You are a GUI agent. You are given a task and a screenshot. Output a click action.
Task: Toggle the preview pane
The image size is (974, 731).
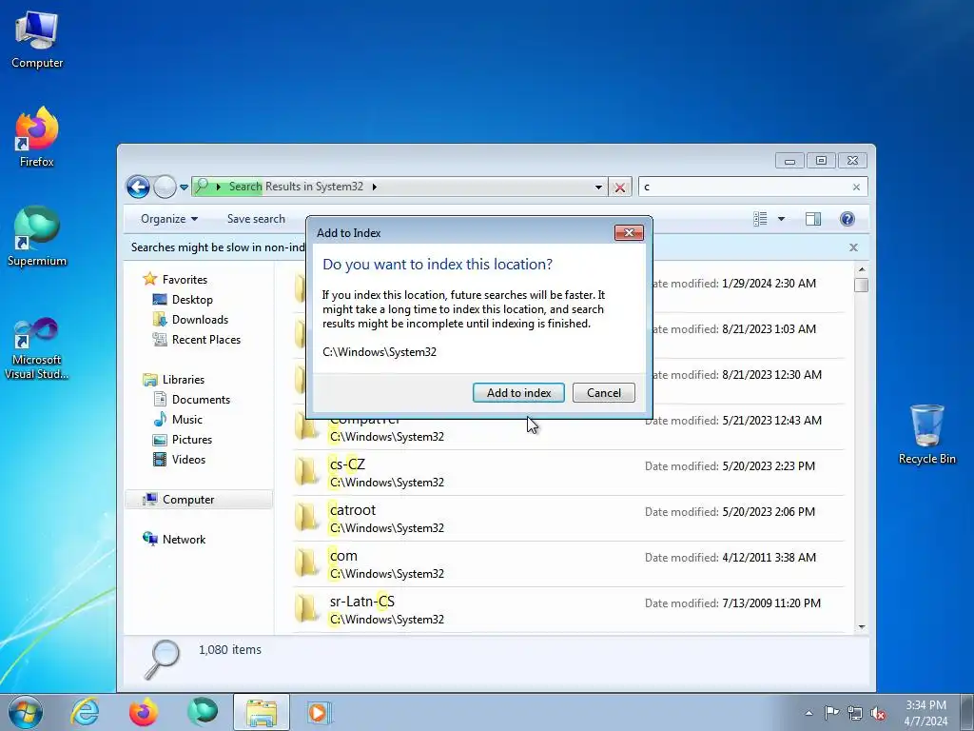click(813, 219)
